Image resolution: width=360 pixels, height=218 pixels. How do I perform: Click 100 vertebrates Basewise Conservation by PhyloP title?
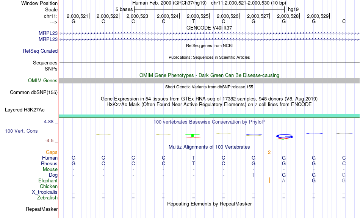tap(209, 122)
